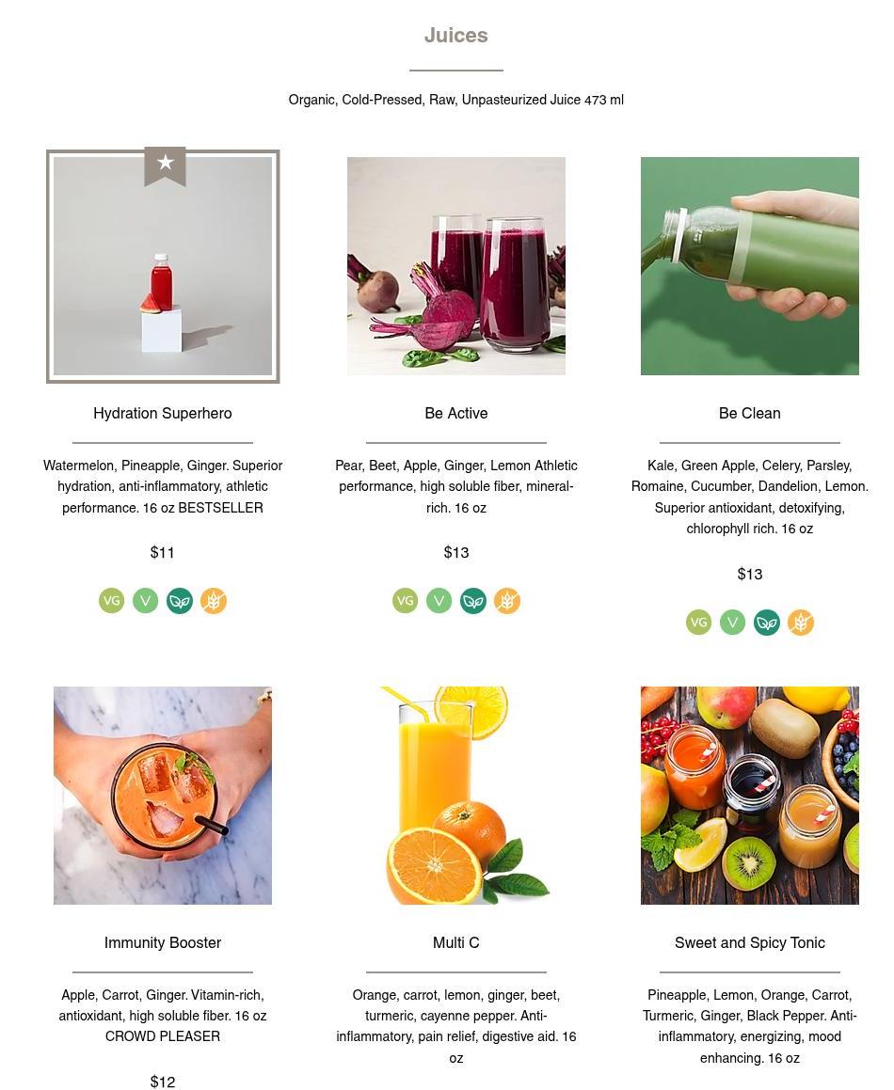Click the V icon under Hydration Superhero
Image resolution: width=894 pixels, height=1090 pixels.
[x=146, y=601]
